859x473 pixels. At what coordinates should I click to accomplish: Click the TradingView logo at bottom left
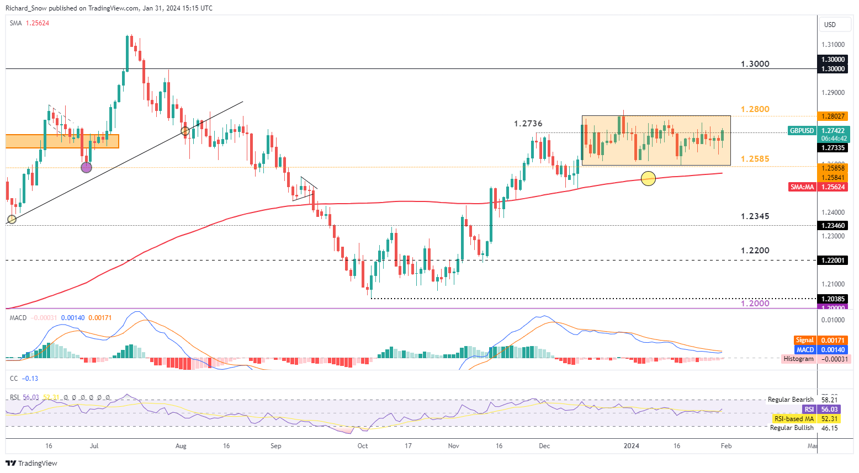(31, 463)
